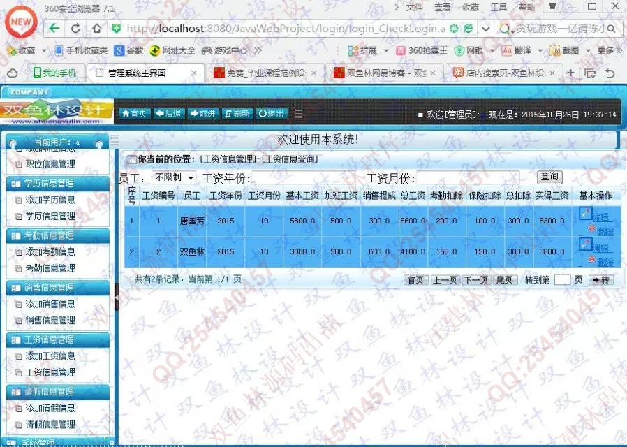Go to 首页 first page in pagination

(415, 280)
